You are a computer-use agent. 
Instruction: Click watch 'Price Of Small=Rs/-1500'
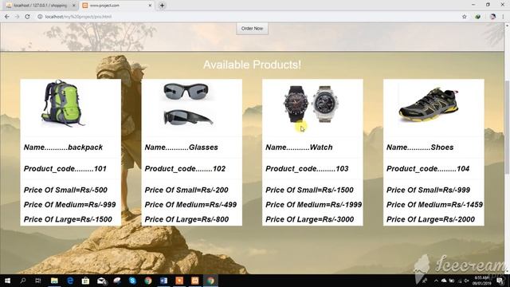click(x=309, y=190)
